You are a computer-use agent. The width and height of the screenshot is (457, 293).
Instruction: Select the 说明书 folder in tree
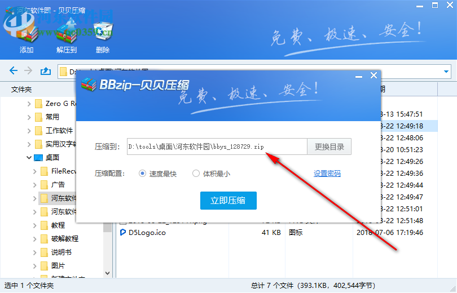pyautogui.click(x=61, y=252)
